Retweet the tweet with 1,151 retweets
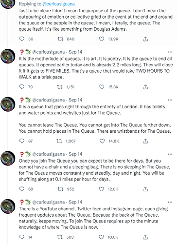This screenshot has width=177, height=244. click(60, 87)
